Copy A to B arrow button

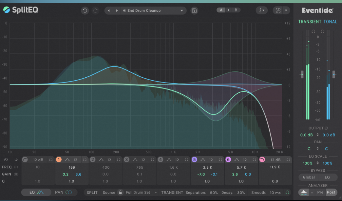pos(228,10)
